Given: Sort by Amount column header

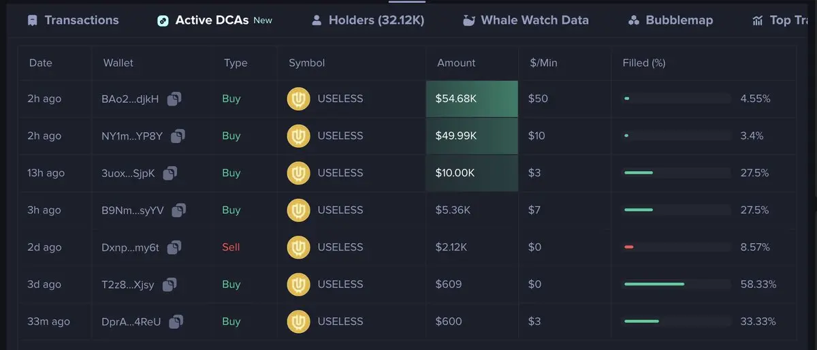Looking at the screenshot, I should [456, 63].
